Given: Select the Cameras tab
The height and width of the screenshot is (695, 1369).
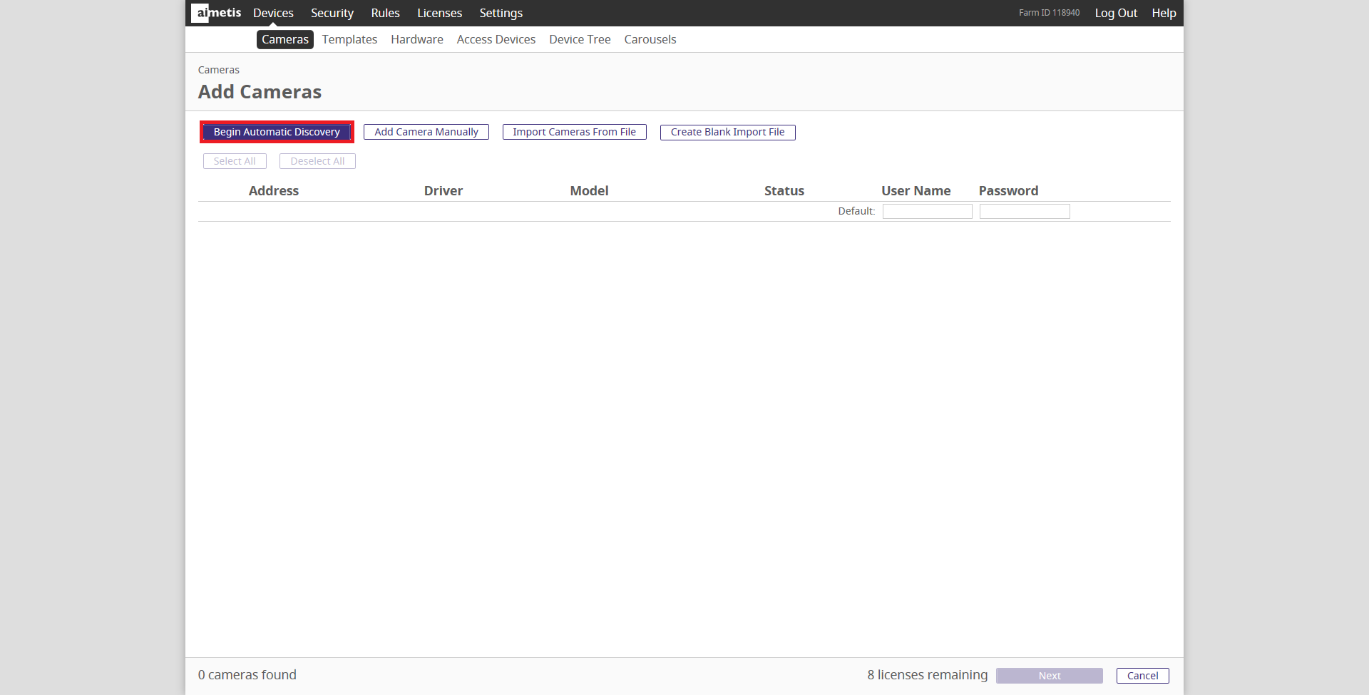Looking at the screenshot, I should [x=284, y=39].
